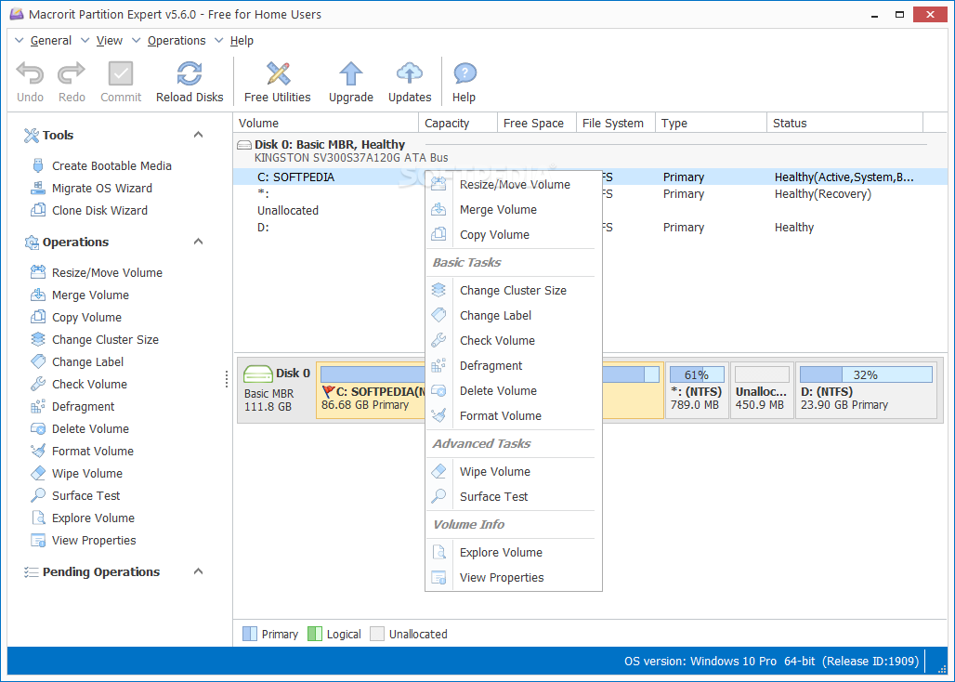Click the 32% usage bar on D:

(866, 374)
